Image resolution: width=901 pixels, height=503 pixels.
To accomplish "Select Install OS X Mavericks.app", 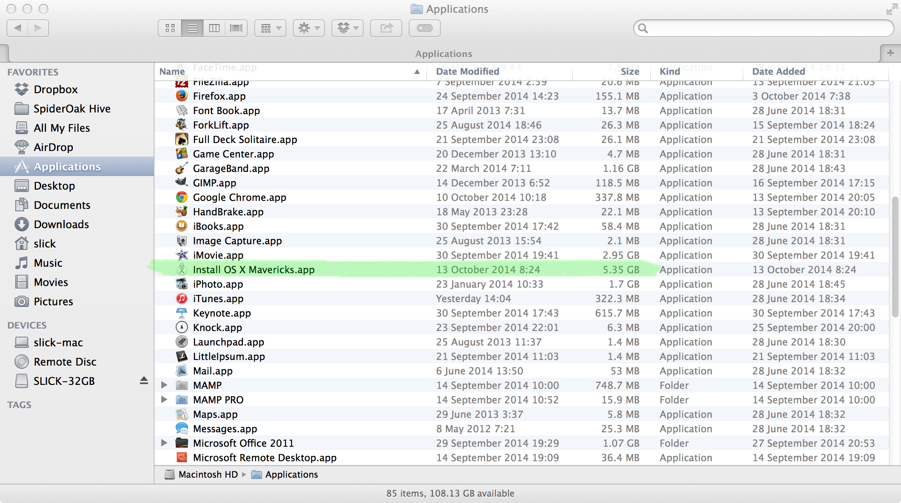I will [253, 270].
